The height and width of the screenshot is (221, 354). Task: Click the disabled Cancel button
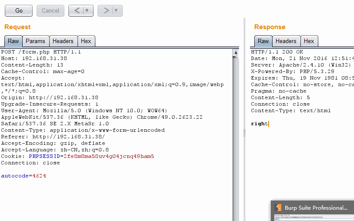coord(51,10)
